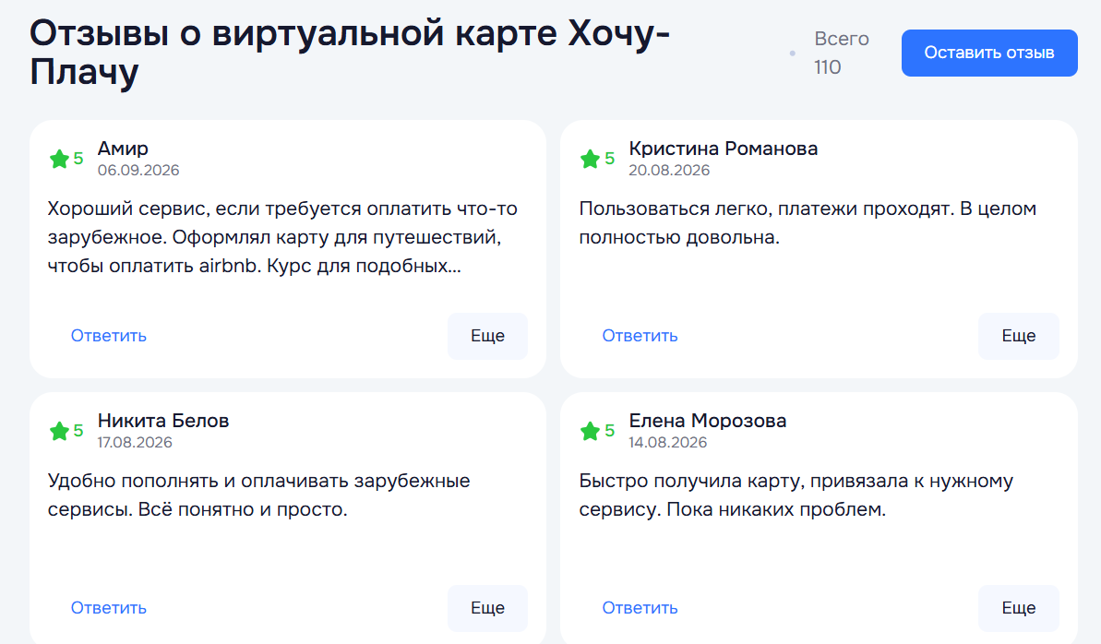The height and width of the screenshot is (644, 1101).
Task: Click the review text 'Удобно пополнять и оплачивать'
Action: click(258, 495)
